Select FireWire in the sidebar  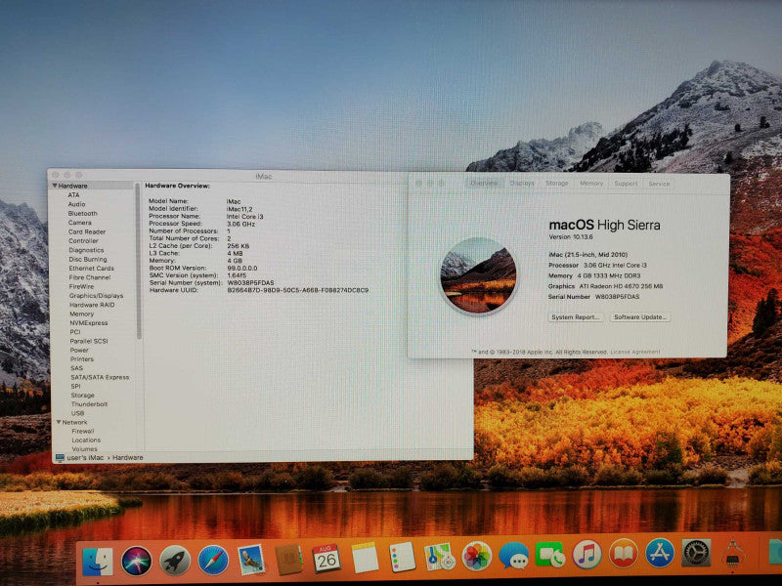(x=81, y=286)
